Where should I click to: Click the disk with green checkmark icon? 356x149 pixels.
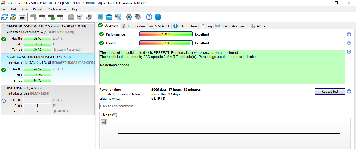(51, 17)
